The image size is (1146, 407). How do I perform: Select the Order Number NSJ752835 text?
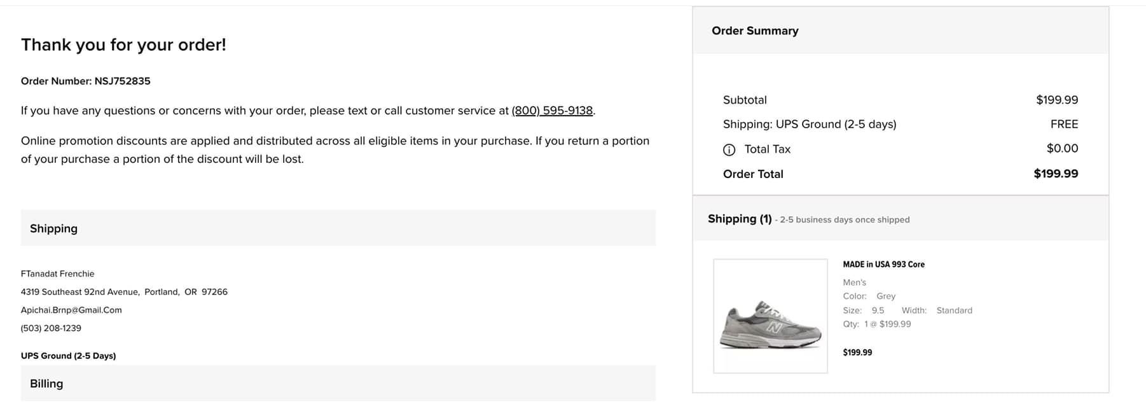tap(86, 81)
